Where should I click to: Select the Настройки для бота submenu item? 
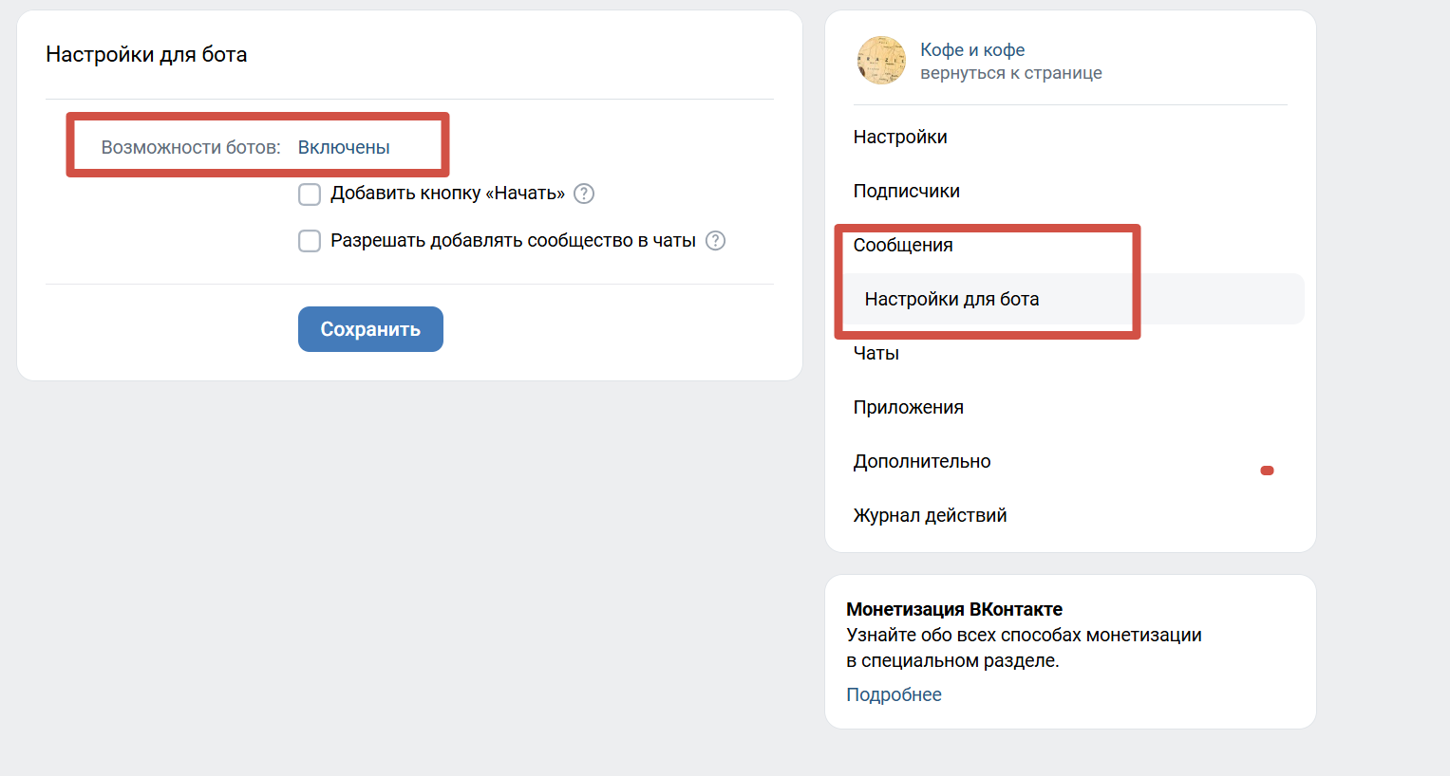951,300
